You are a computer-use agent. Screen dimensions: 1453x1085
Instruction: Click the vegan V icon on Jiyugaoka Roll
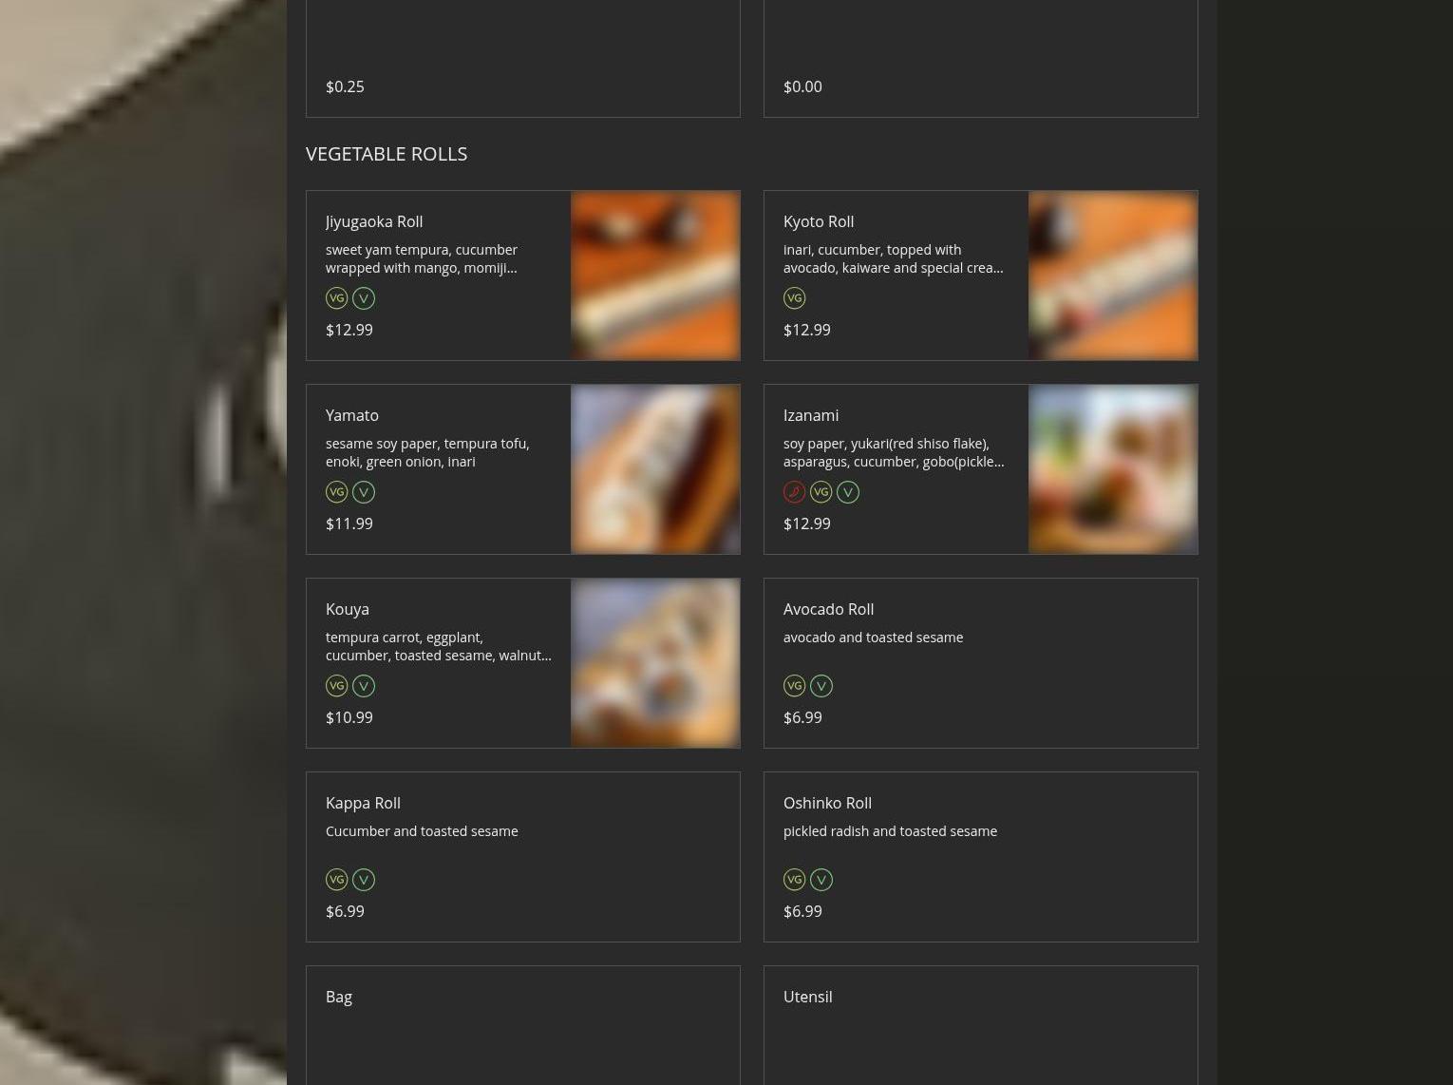[364, 298]
